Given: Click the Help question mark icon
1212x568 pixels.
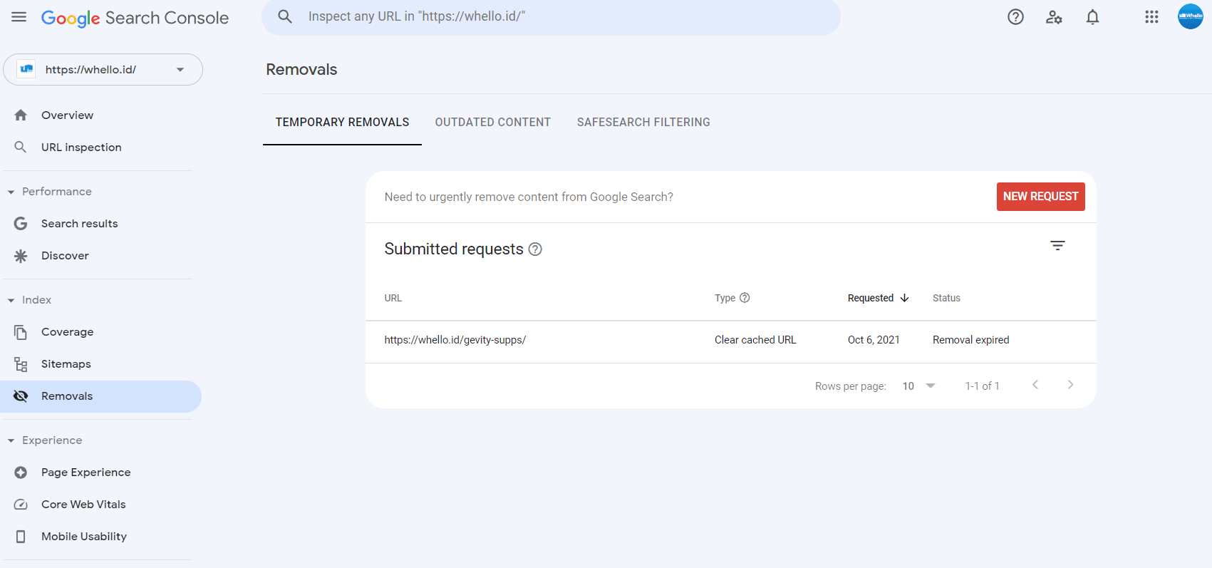Looking at the screenshot, I should point(1015,17).
